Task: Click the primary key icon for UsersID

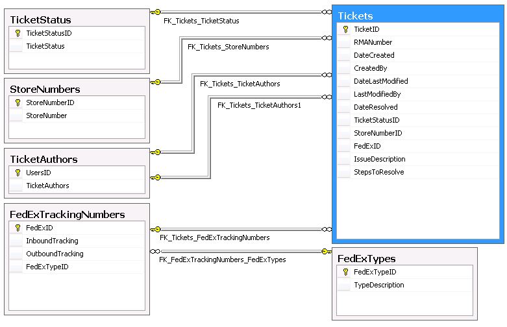Action: click(x=18, y=173)
